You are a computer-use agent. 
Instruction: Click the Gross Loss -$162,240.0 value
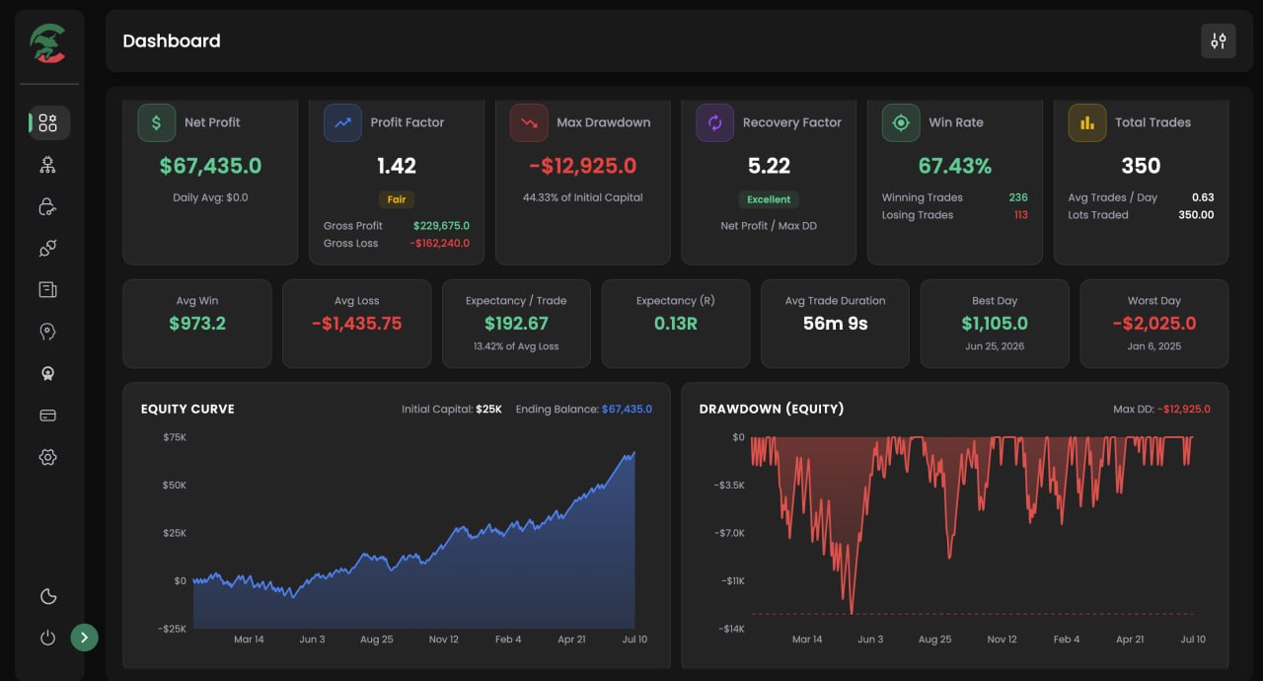click(x=440, y=243)
